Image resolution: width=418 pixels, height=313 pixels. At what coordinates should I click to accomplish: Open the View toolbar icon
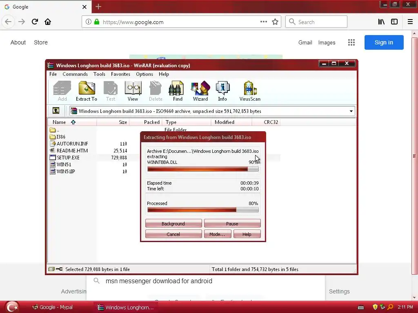pyautogui.click(x=133, y=91)
